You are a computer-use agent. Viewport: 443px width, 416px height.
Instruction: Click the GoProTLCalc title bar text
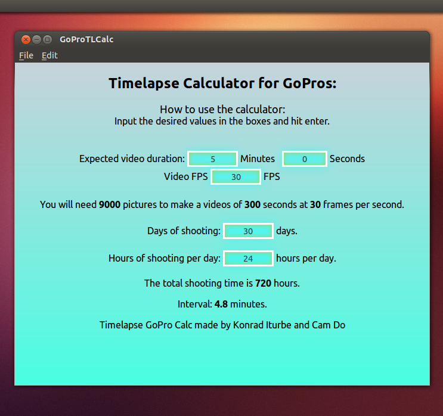coord(86,40)
